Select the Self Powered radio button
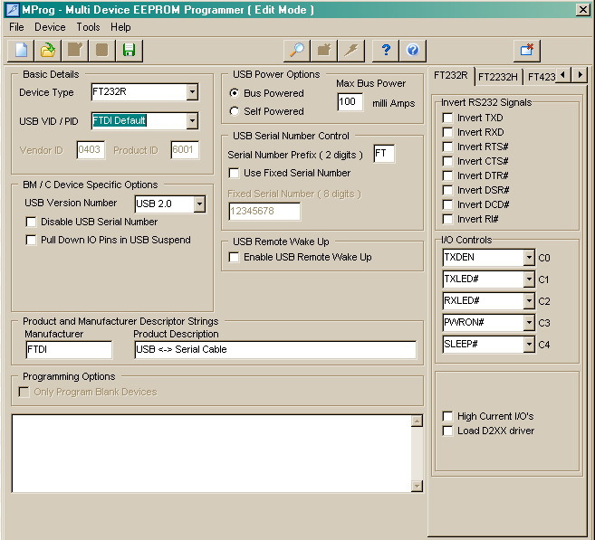 pos(235,111)
